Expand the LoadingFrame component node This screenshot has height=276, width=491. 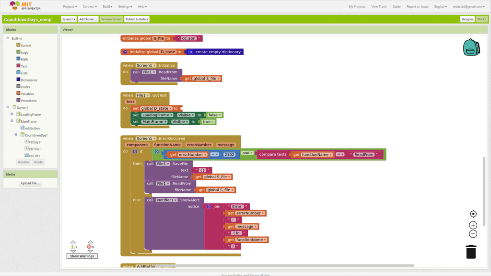(12, 115)
